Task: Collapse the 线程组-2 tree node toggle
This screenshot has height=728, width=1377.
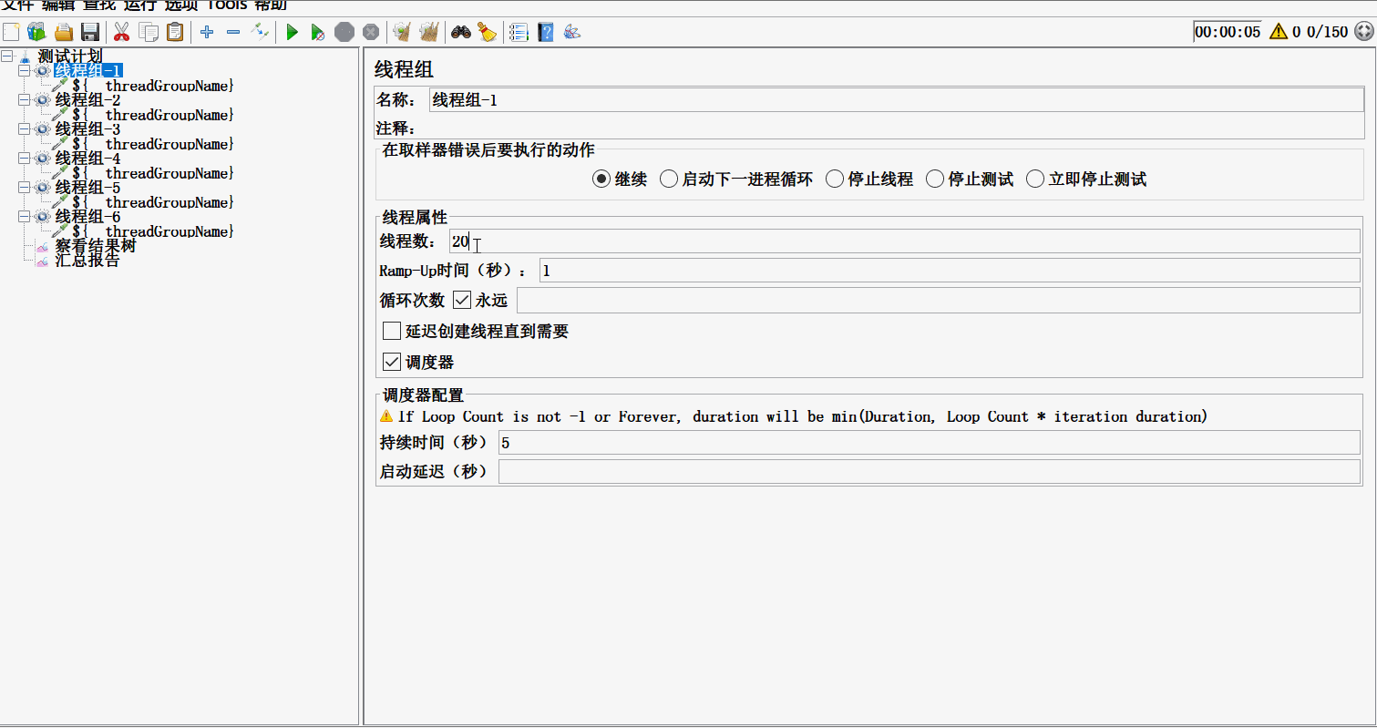Action: pos(25,100)
